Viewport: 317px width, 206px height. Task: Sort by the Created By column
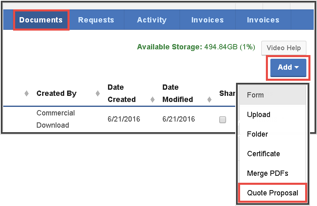tap(56, 93)
